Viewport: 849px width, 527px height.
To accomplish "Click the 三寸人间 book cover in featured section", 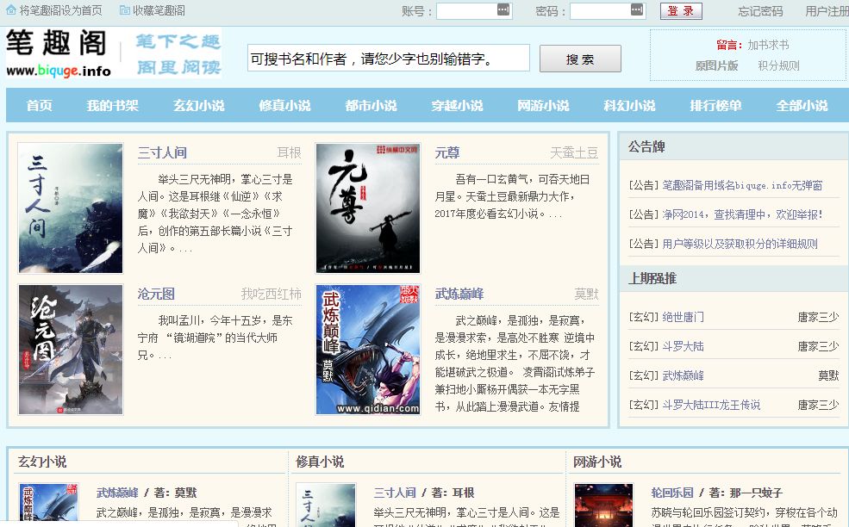I will (71, 208).
